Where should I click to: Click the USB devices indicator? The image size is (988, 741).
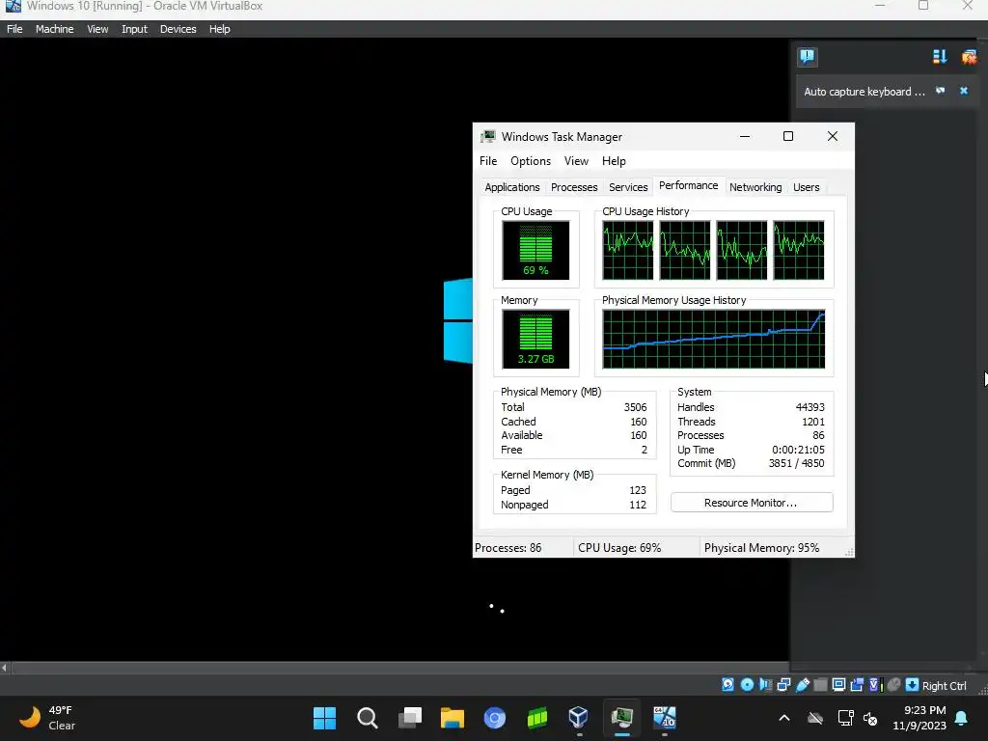pyautogui.click(x=802, y=685)
